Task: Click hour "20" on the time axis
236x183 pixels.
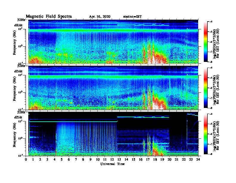Action: pos(169,159)
